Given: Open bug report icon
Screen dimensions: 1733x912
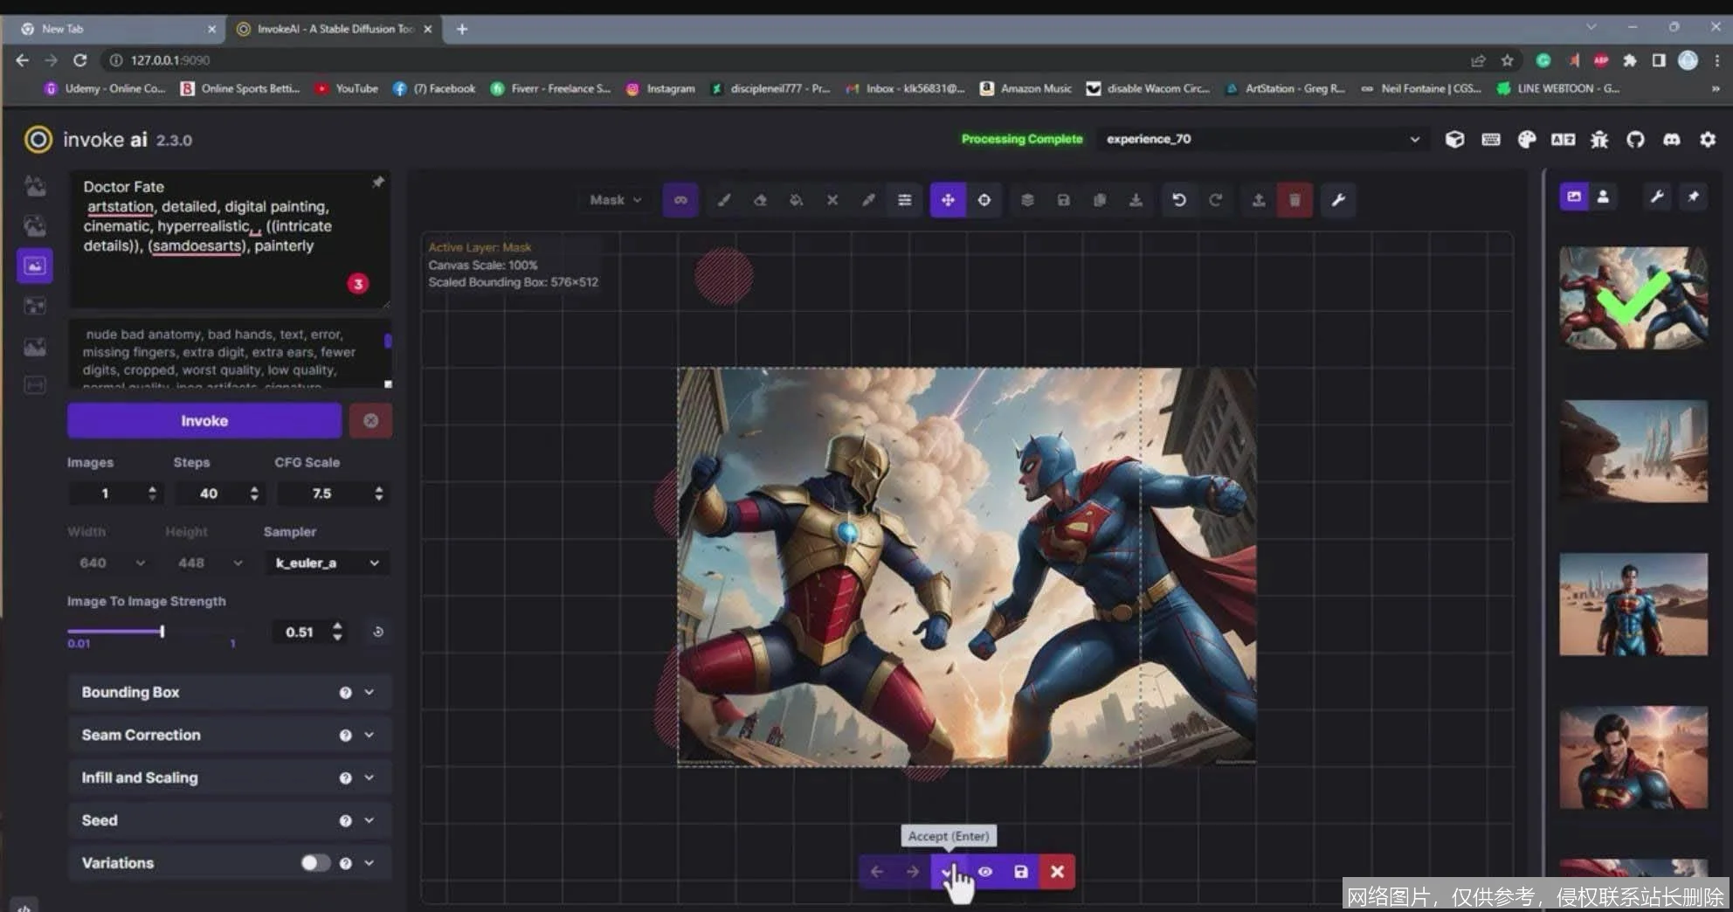Looking at the screenshot, I should pos(1599,139).
